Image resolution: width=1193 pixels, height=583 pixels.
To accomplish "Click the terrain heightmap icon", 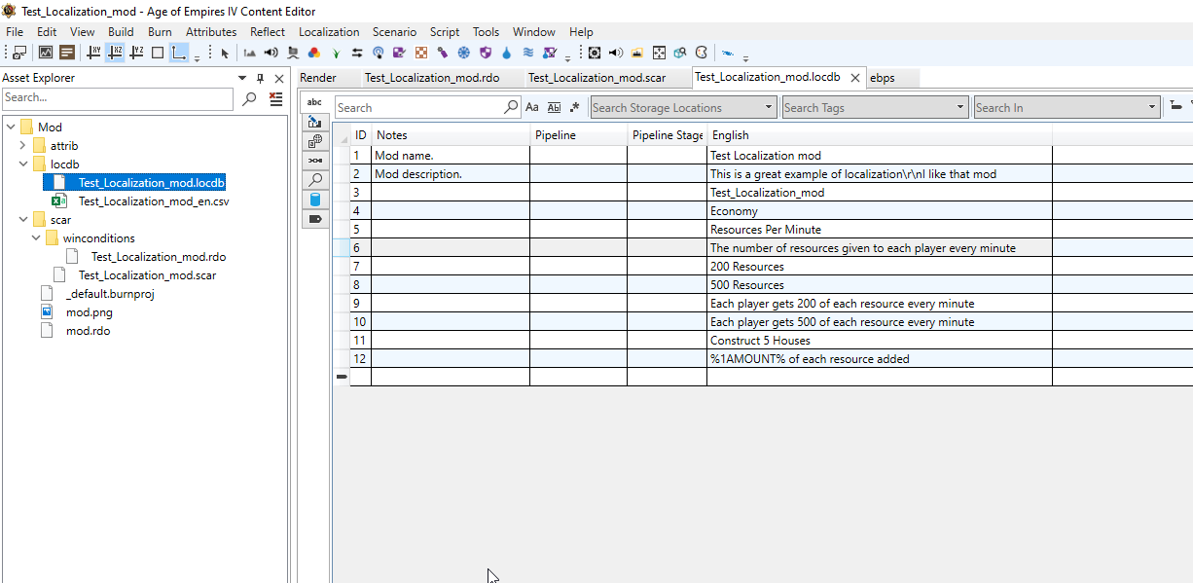I will (249, 53).
